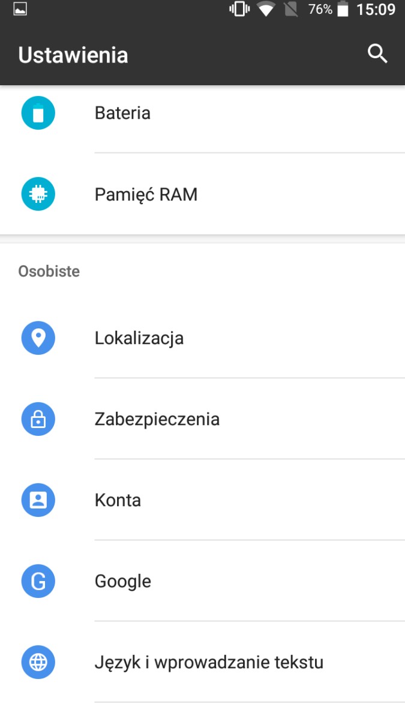
Task: Open Pamięć RAM settings
Action: [203, 194]
